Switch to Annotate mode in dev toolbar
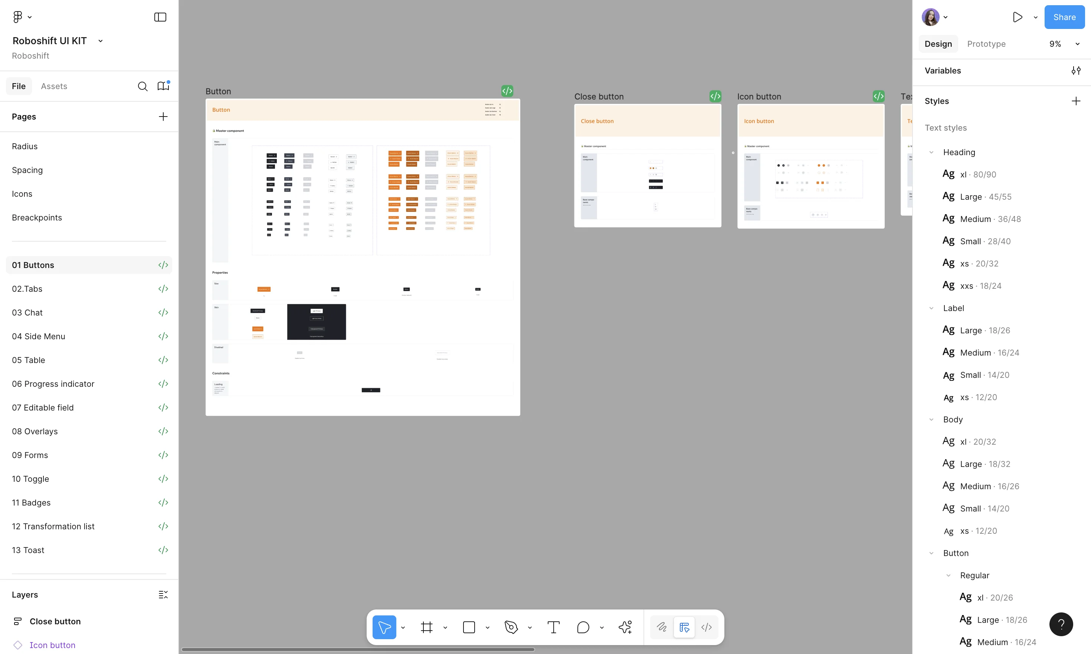 pyautogui.click(x=662, y=627)
